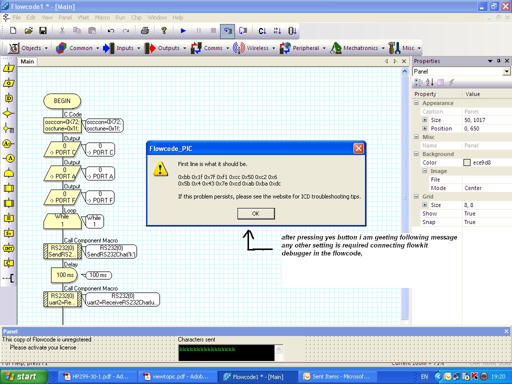This screenshot has height=384, width=512.
Task: Click the Pause simulation button
Action: [198, 30]
